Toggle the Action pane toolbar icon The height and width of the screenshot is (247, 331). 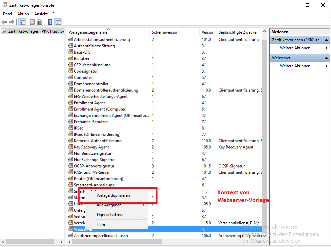pyautogui.click(x=58, y=22)
